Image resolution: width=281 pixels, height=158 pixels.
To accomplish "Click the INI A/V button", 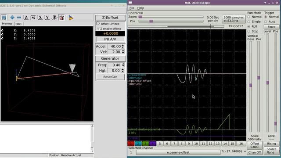I will click(x=110, y=39).
